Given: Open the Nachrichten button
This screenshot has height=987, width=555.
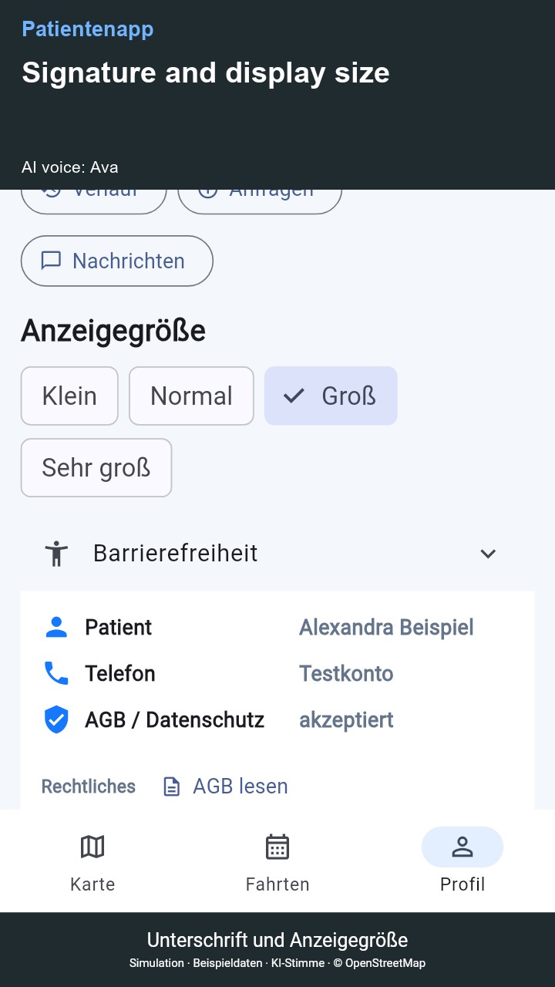Looking at the screenshot, I should pos(117,261).
